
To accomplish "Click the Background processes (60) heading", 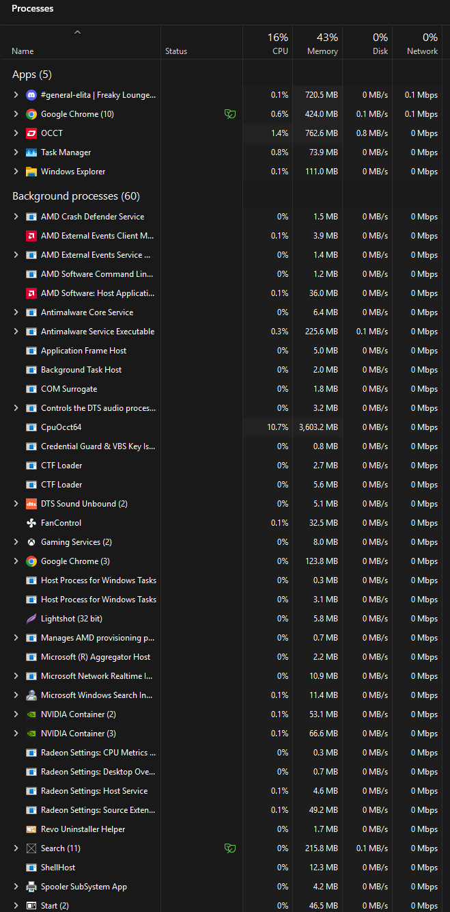I will coord(76,196).
